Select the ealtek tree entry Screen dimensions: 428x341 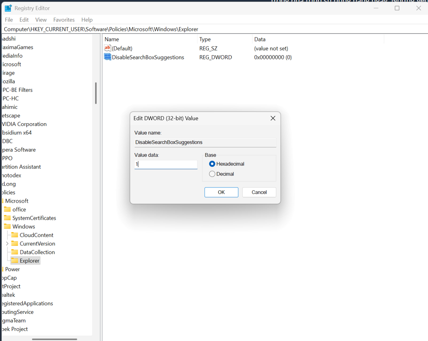pyautogui.click(x=9, y=295)
